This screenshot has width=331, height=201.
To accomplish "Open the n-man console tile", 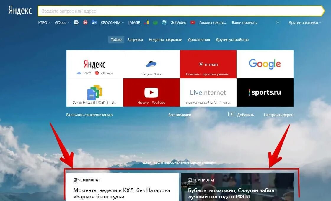I will coord(208,64).
